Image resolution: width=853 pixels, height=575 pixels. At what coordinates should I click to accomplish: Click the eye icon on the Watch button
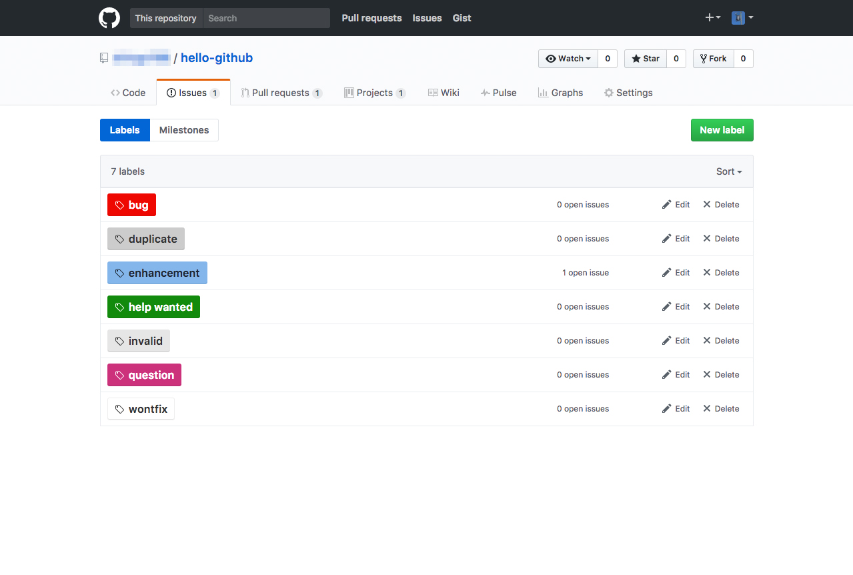(550, 58)
